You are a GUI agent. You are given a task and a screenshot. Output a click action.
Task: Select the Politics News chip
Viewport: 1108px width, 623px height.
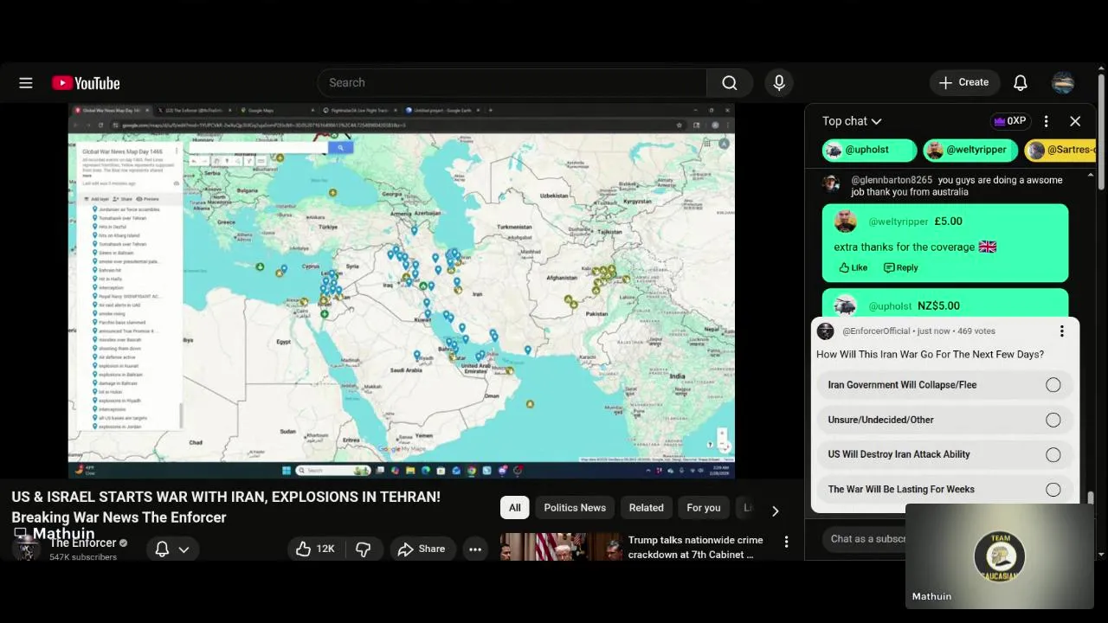pyautogui.click(x=575, y=508)
